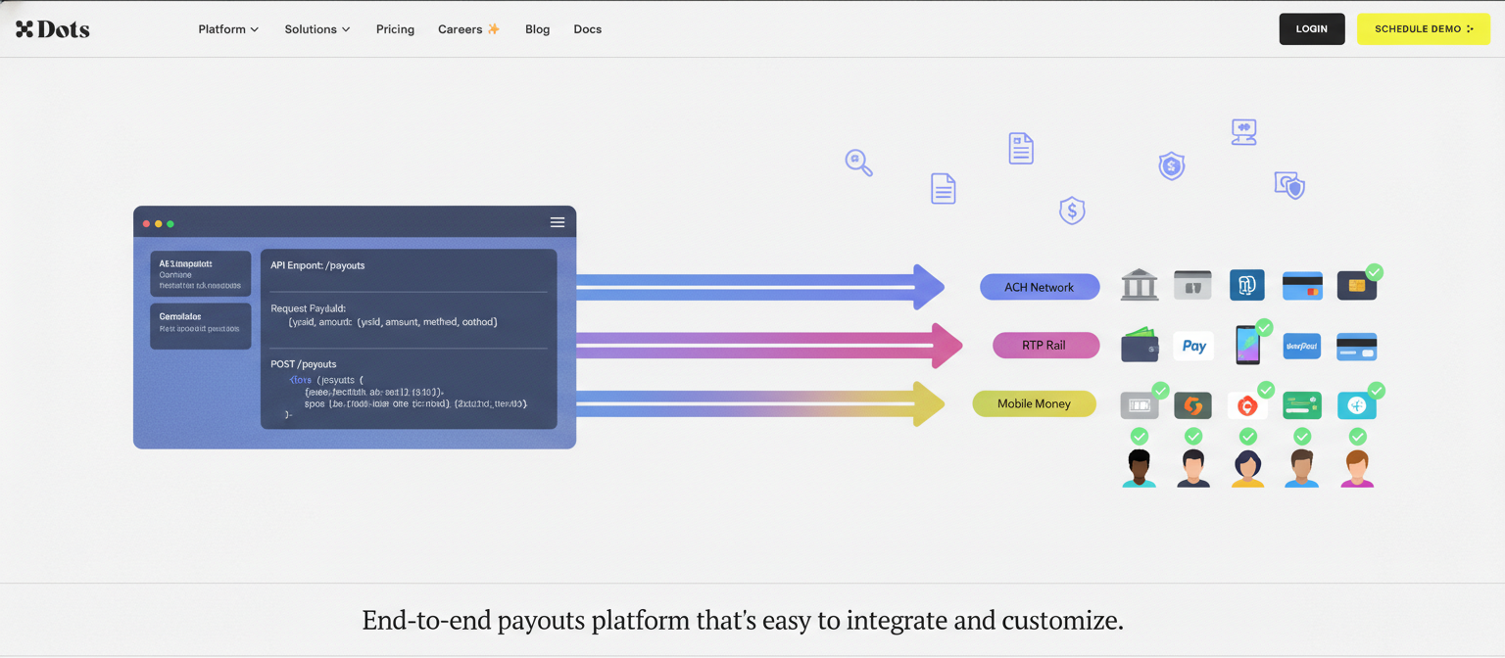
Task: Click the hamburger menu icon in API window
Action: [x=557, y=222]
